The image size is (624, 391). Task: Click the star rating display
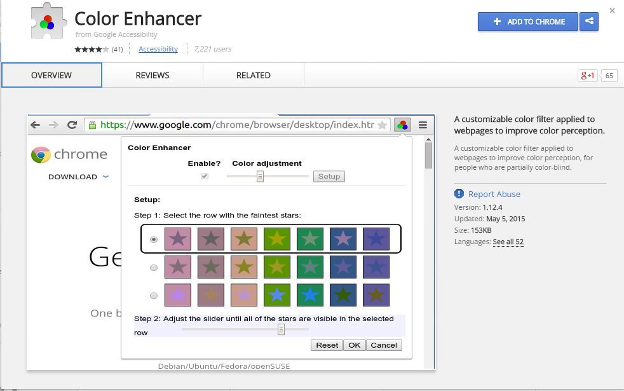(92, 50)
